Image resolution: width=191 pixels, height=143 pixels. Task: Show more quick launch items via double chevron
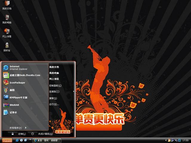[30, 139]
